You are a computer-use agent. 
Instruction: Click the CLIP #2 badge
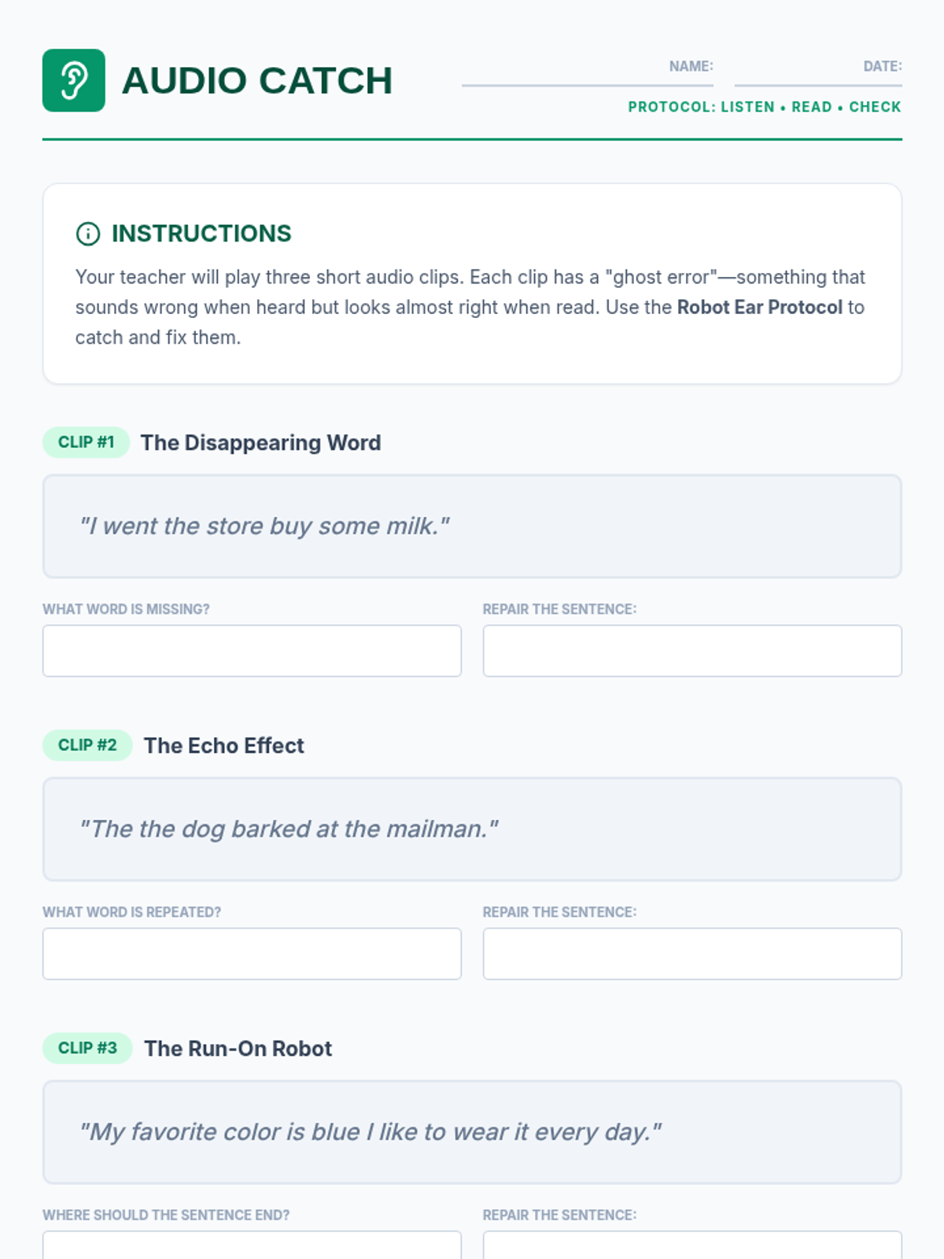coord(87,745)
